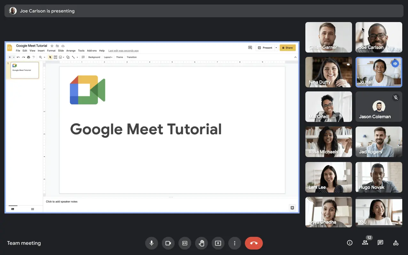Image resolution: width=408 pixels, height=255 pixels.
Task: Open the Insert menu in Slides
Action: [41, 50]
